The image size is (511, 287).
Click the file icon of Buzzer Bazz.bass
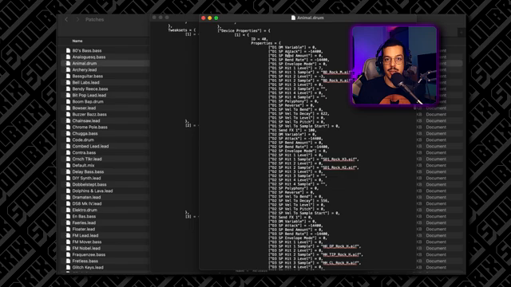point(68,115)
